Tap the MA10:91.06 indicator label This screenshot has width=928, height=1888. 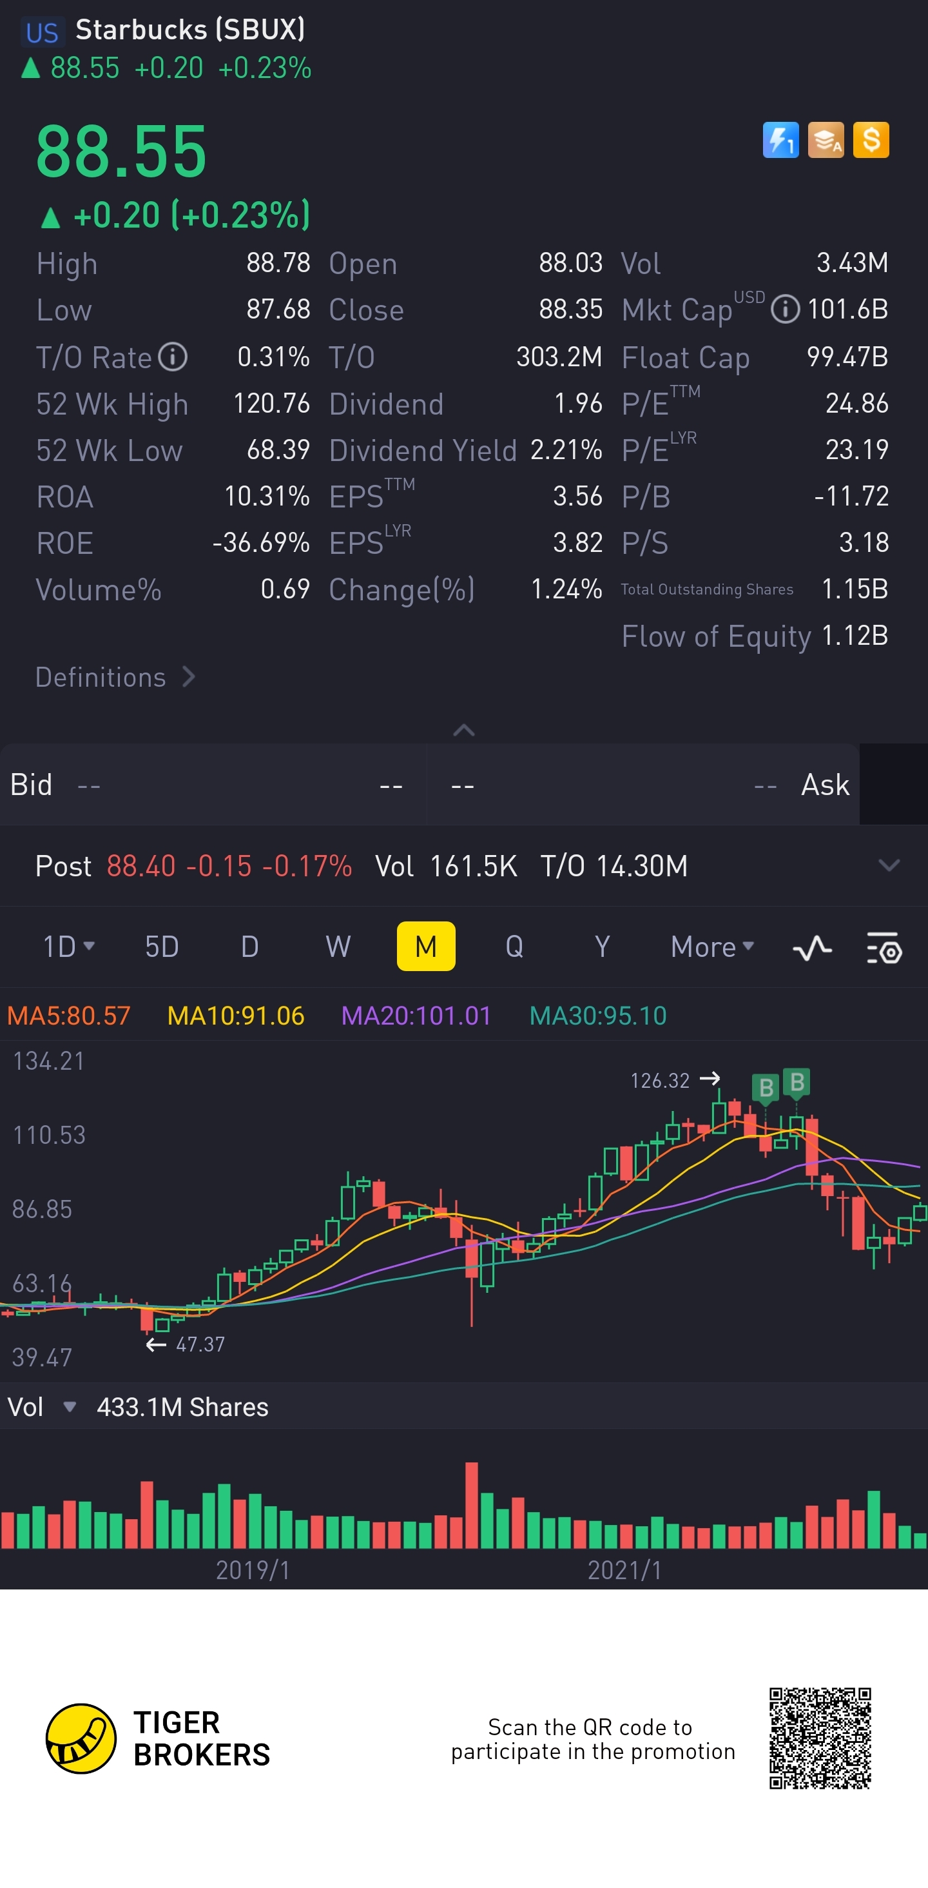236,1016
